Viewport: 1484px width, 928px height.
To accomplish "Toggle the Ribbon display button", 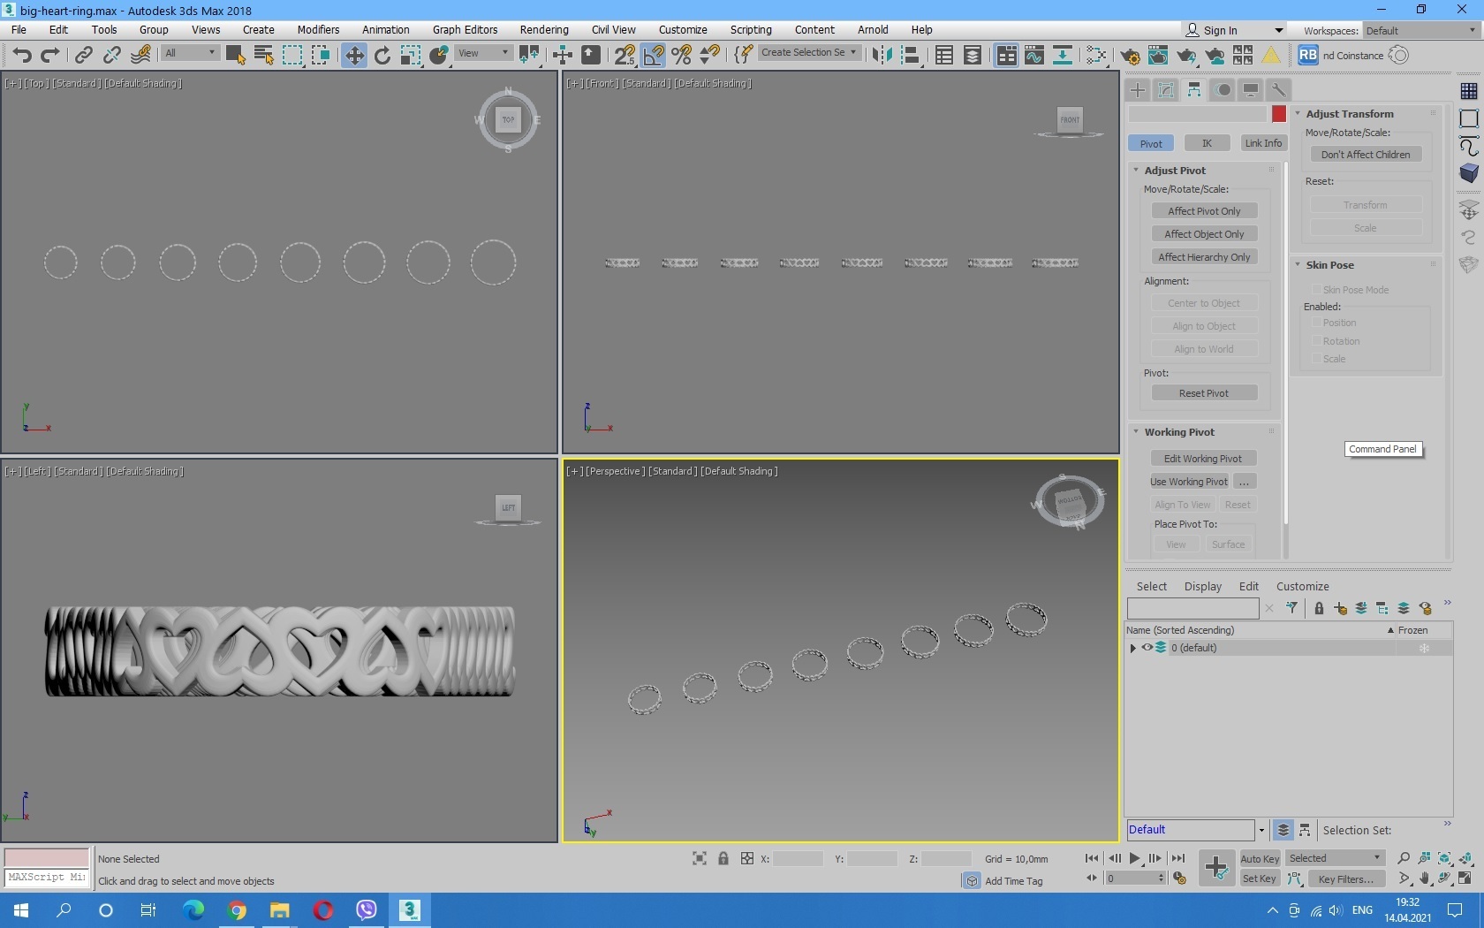I will [x=1006, y=56].
